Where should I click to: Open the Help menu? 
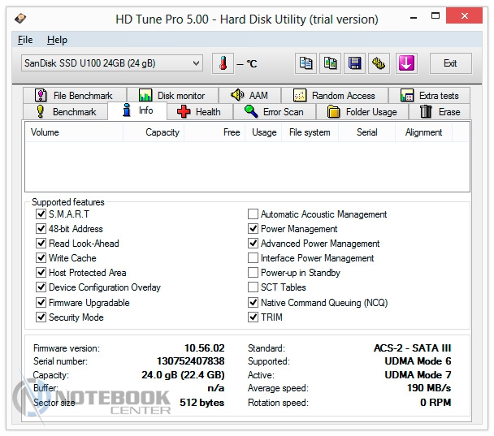57,40
